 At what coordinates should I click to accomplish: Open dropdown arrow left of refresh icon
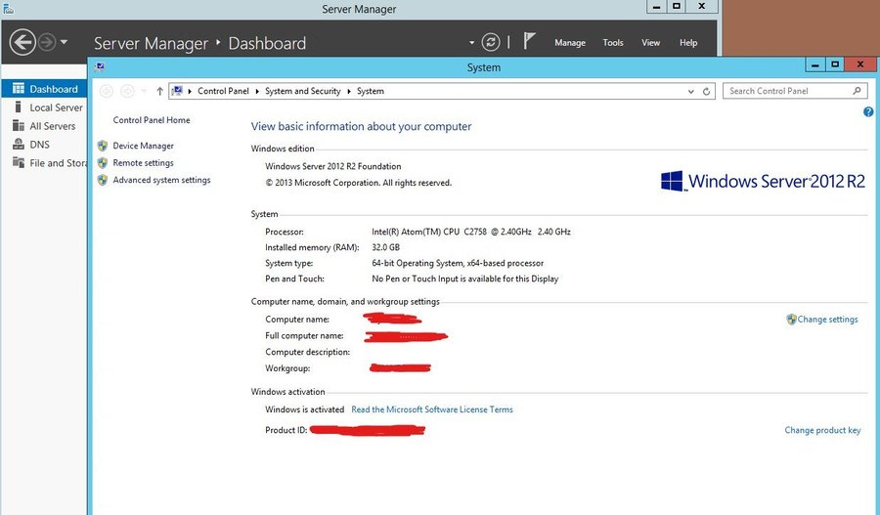471,43
